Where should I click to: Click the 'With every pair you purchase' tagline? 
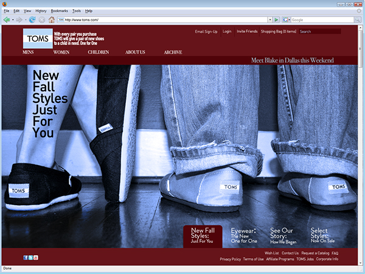coord(79,39)
